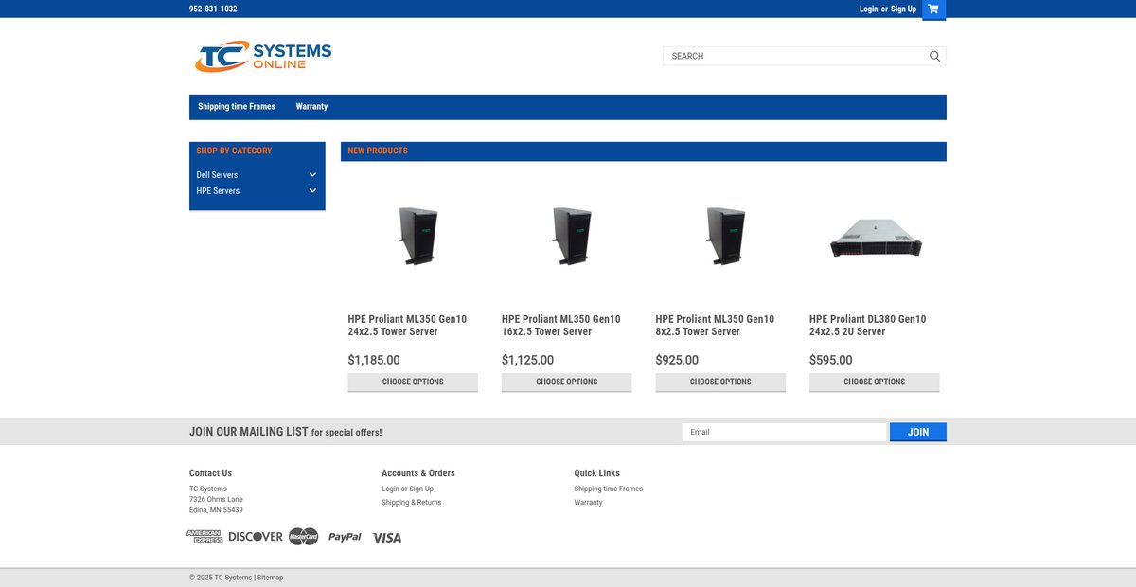1136x587 pixels.
Task: Choose options for DL380 Gen10 24x2.5
Action: (875, 382)
